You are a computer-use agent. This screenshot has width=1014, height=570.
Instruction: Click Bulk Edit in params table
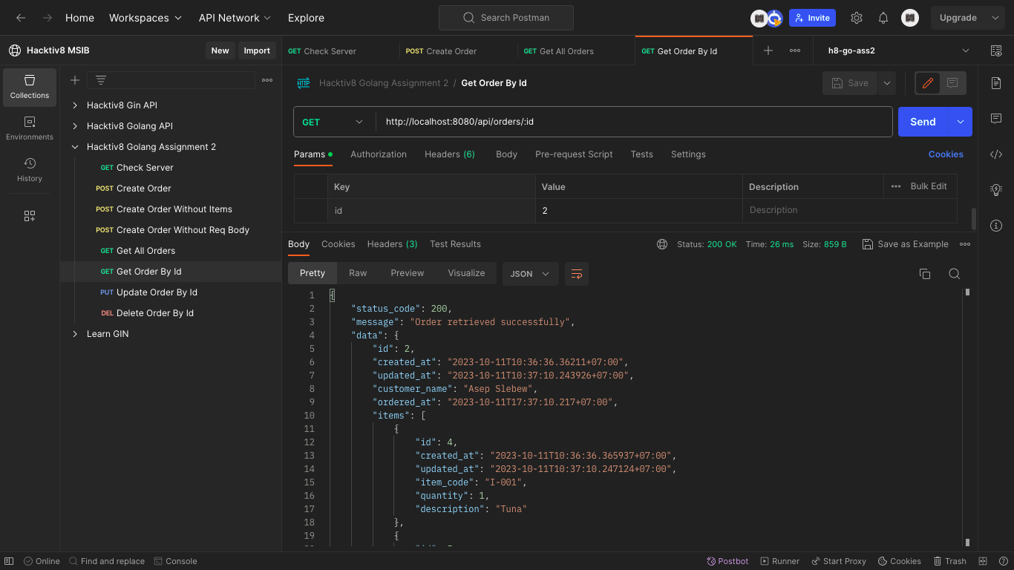pos(929,186)
